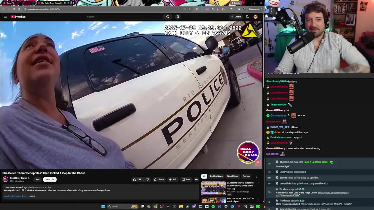
Task: Click the username Thedroid420 in Pack It Up alert
Action: [x=286, y=162]
